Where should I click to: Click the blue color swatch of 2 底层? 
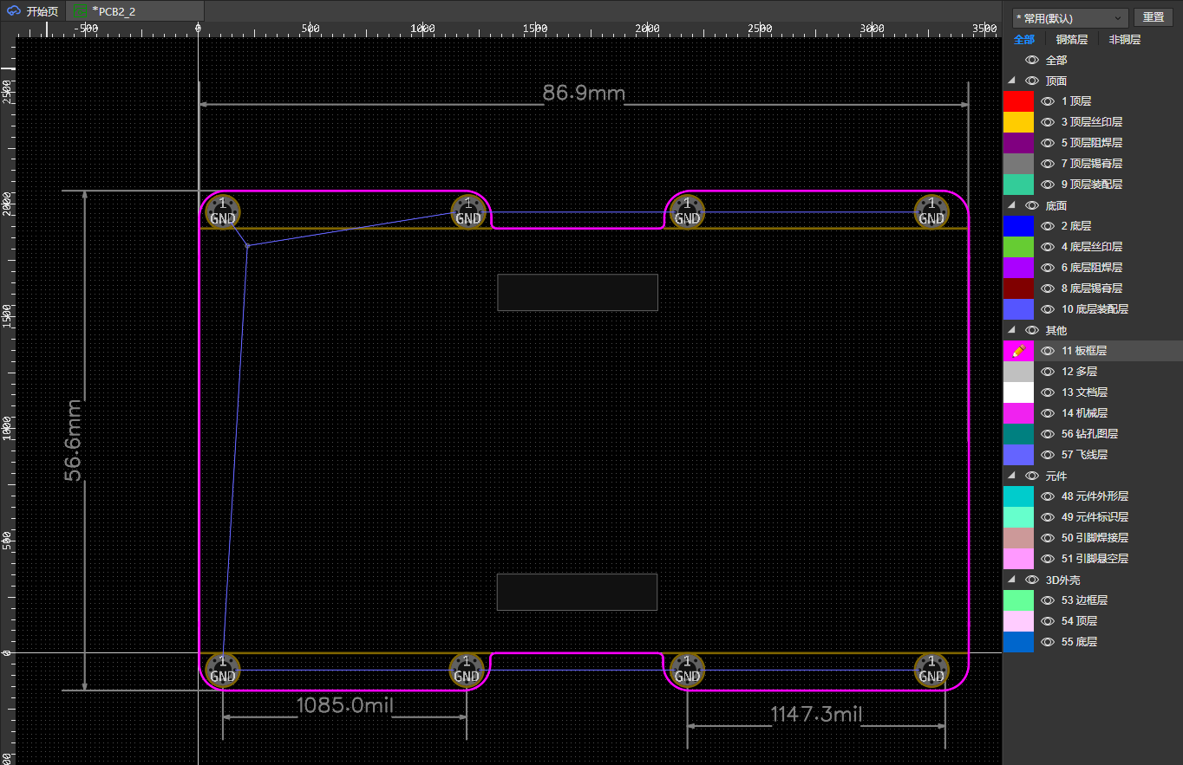tap(1018, 226)
